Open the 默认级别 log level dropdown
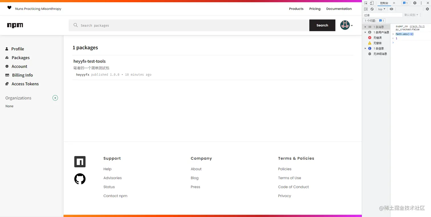Screen dimensions: 431x217 coord(411,15)
